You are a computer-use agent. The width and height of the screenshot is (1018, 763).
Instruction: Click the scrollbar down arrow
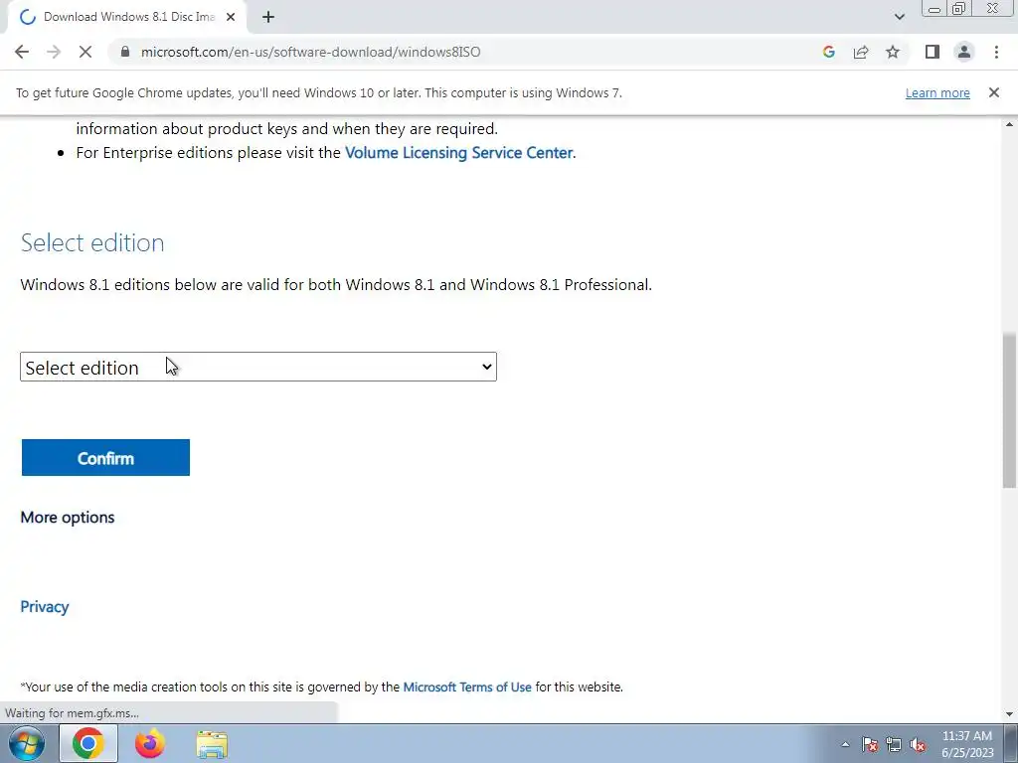click(x=1009, y=713)
